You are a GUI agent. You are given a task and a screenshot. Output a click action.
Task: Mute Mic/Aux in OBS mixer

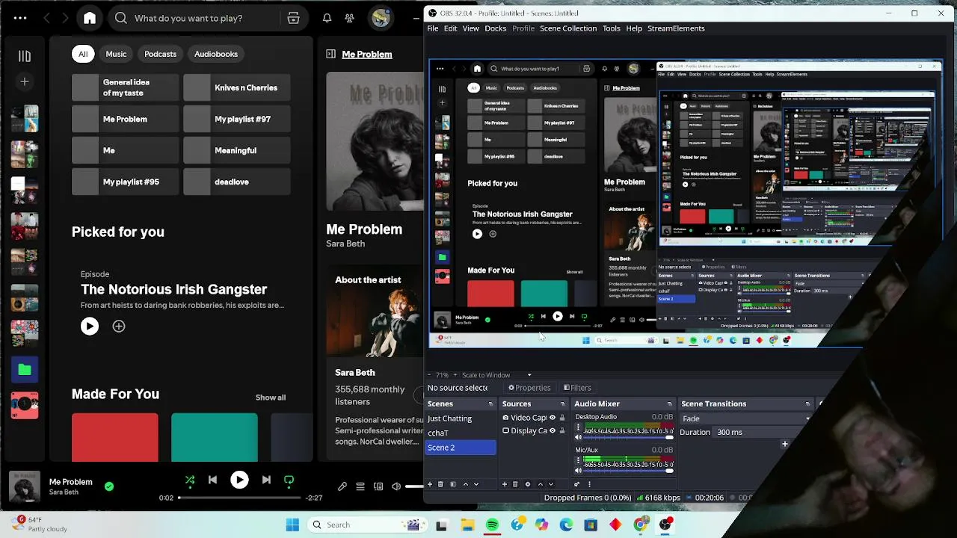(578, 471)
